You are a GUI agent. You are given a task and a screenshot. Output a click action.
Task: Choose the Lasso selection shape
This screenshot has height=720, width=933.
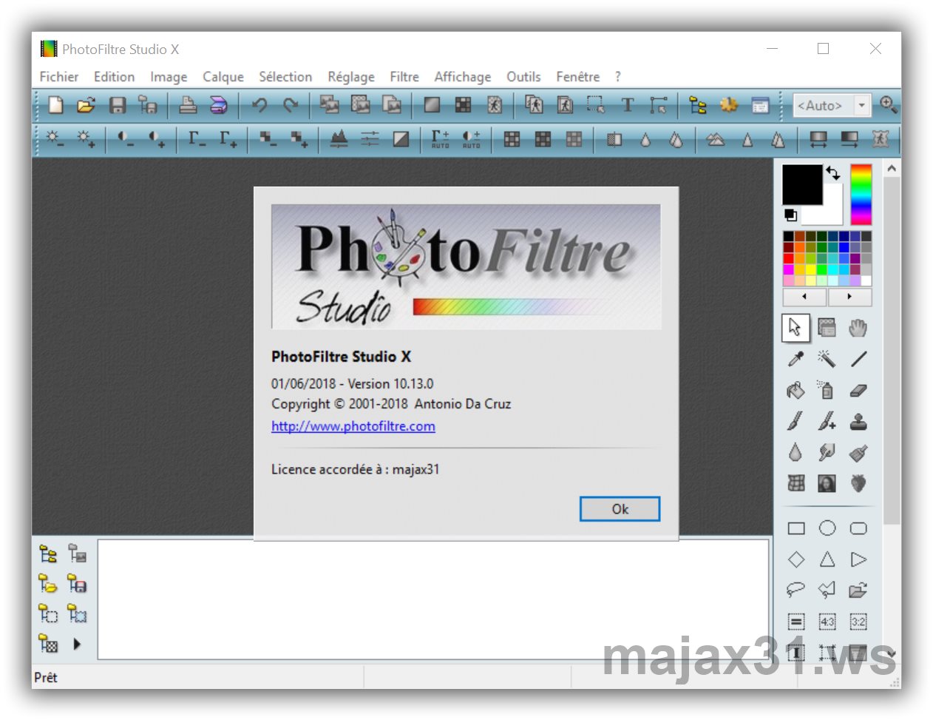[795, 590]
